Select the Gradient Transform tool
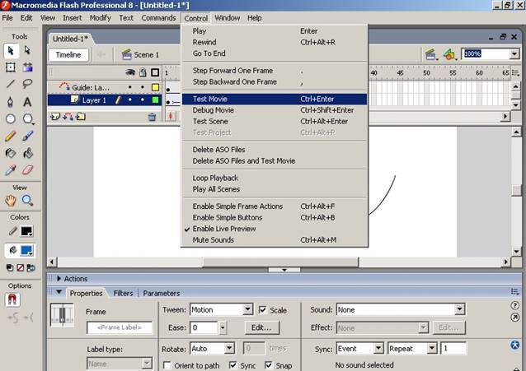526x371 pixels. point(27,67)
